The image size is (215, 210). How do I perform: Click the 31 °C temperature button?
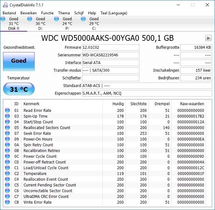pos(19,89)
